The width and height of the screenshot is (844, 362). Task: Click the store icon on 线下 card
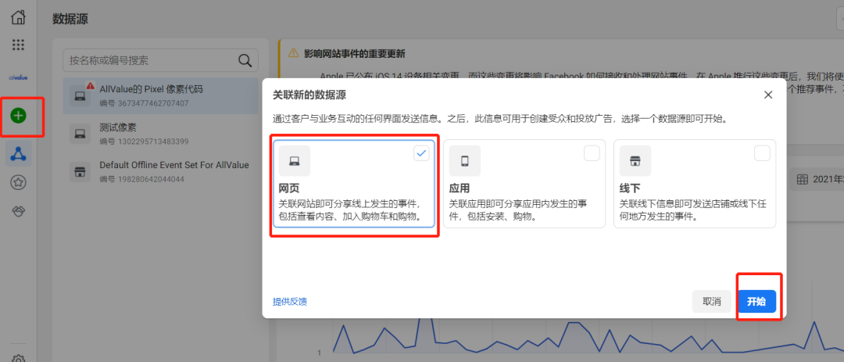pyautogui.click(x=635, y=161)
